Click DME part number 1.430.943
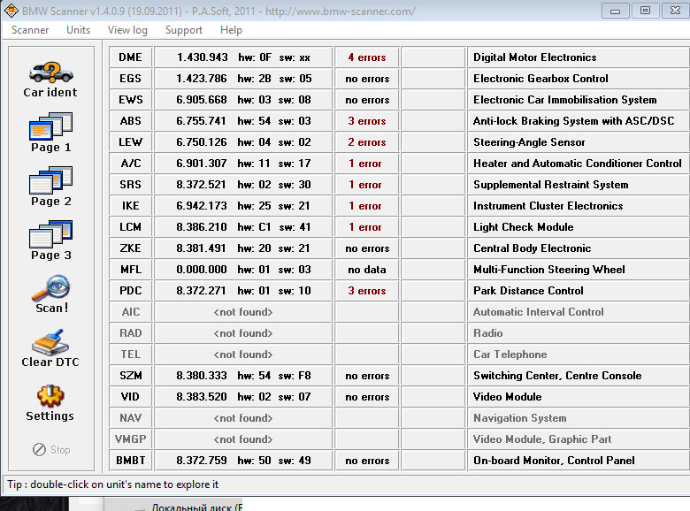Viewport: 690px width, 511px height. tap(203, 57)
